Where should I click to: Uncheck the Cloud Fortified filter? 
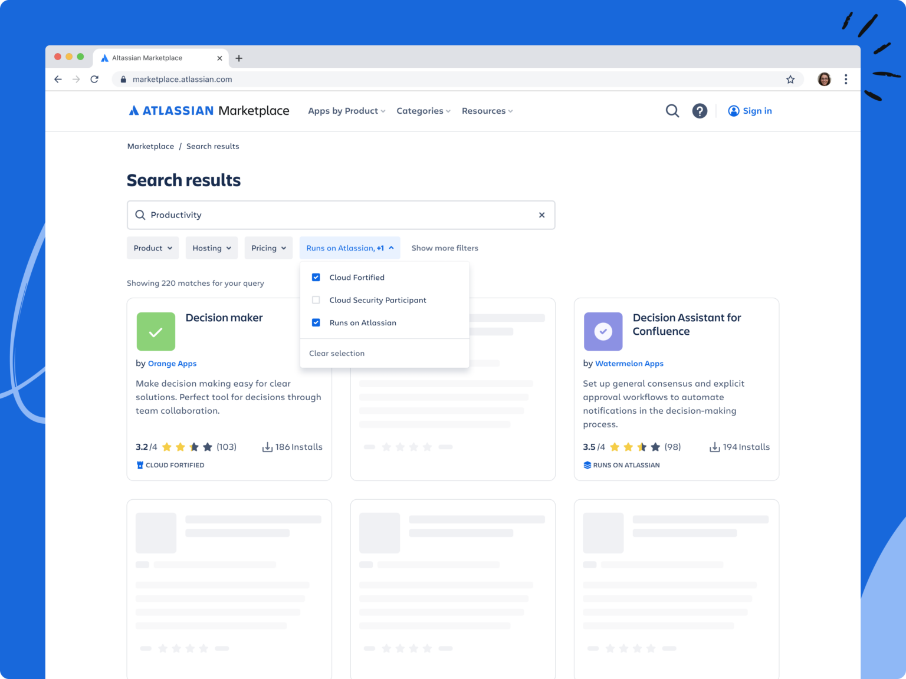point(316,277)
